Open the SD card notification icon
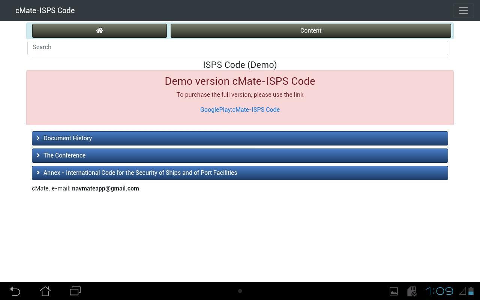The height and width of the screenshot is (300, 480). (412, 291)
